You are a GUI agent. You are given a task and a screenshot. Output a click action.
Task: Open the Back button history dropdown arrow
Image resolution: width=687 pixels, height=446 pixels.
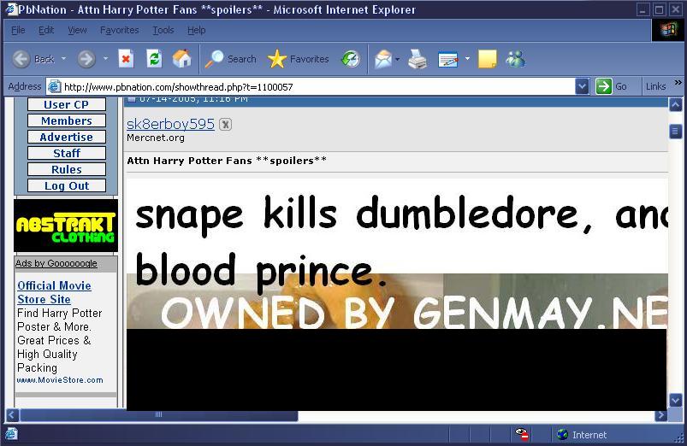[63, 59]
